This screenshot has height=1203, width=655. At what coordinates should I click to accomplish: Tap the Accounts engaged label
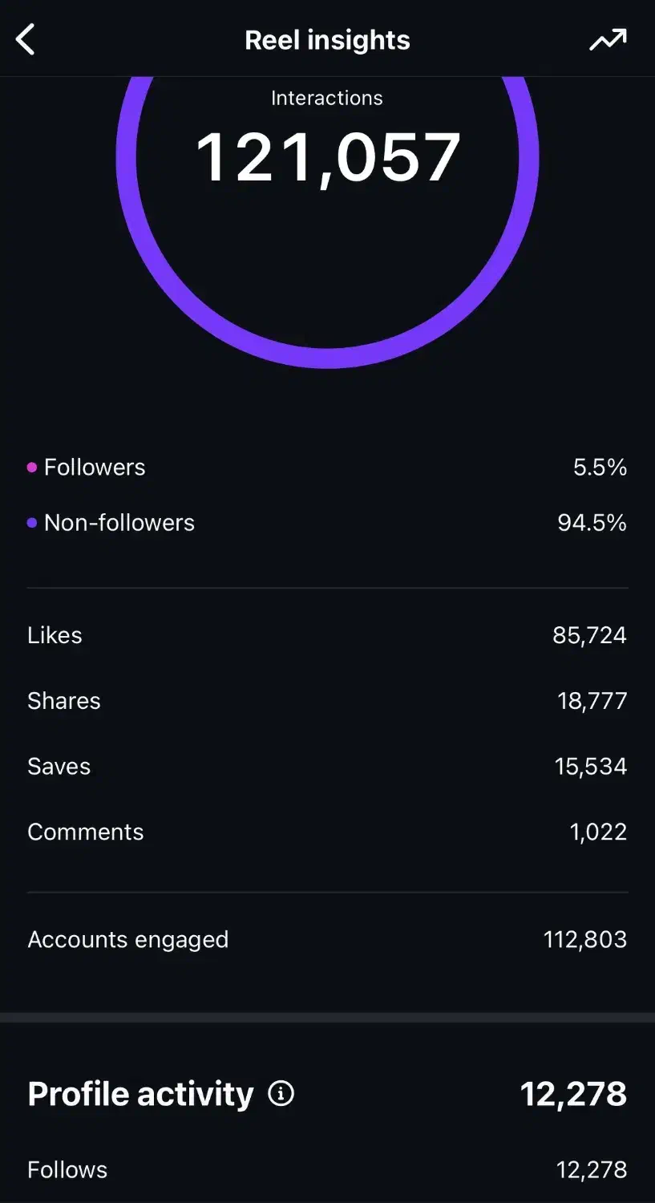click(128, 940)
